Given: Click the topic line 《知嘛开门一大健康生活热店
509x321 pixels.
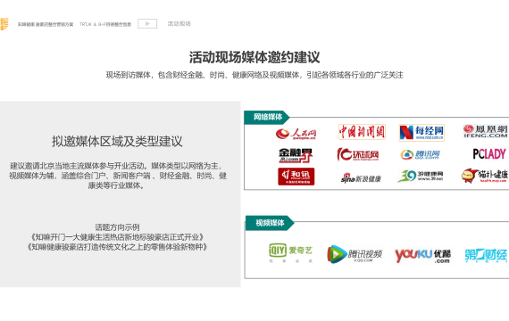Looking at the screenshot, I should pyautogui.click(x=117, y=237).
